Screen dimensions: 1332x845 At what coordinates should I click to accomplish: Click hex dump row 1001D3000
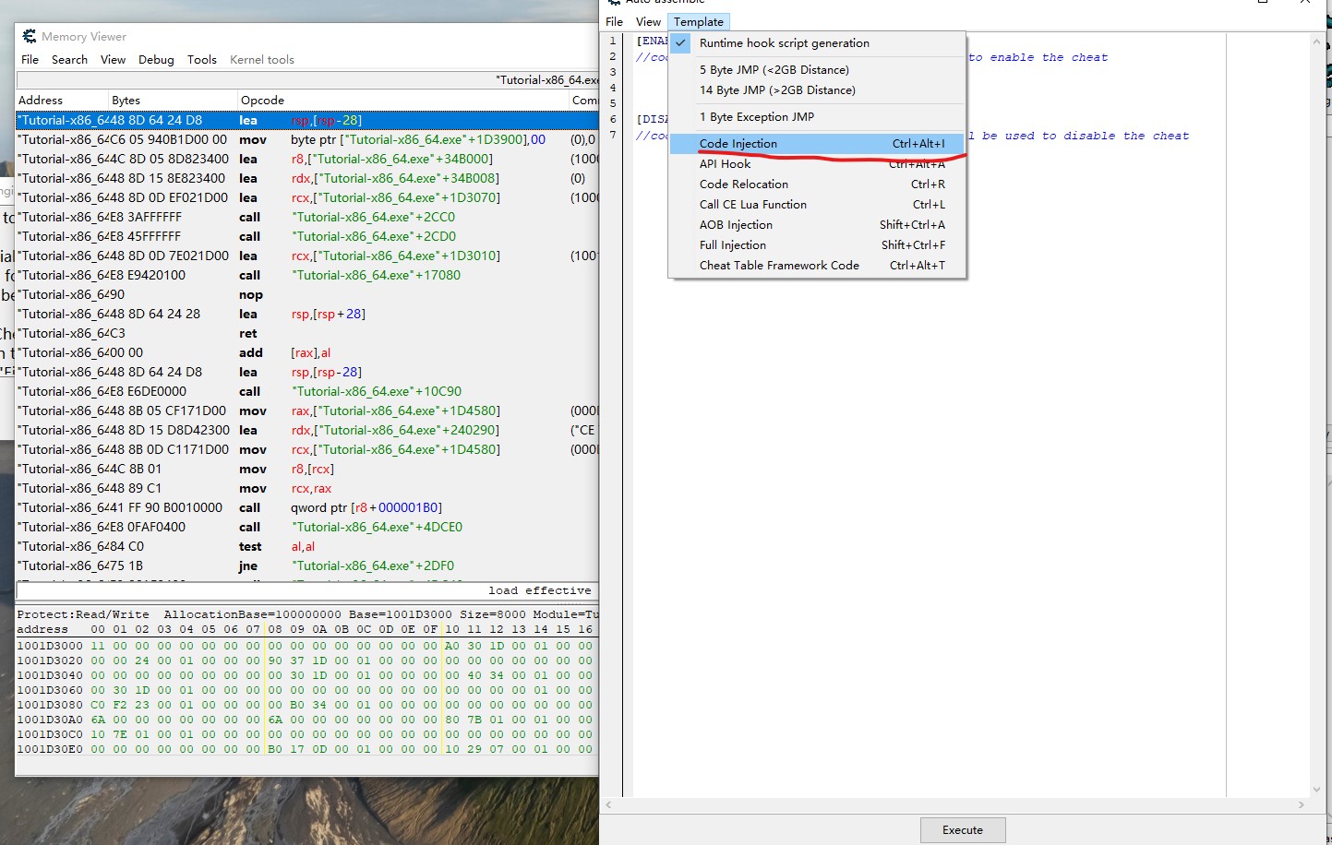[x=307, y=646]
